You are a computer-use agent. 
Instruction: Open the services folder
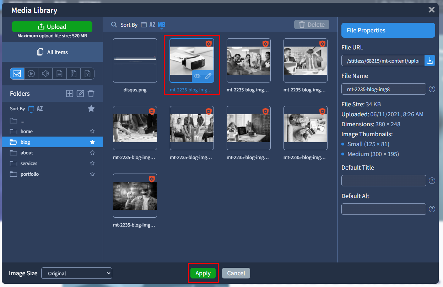pos(52,163)
